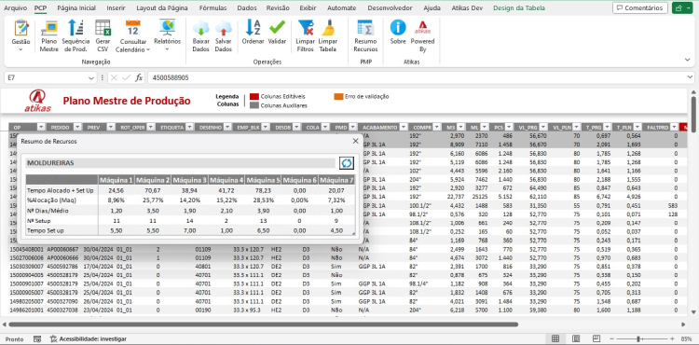Expand the formula bar
This screenshot has height=345, width=699.
[x=690, y=77]
